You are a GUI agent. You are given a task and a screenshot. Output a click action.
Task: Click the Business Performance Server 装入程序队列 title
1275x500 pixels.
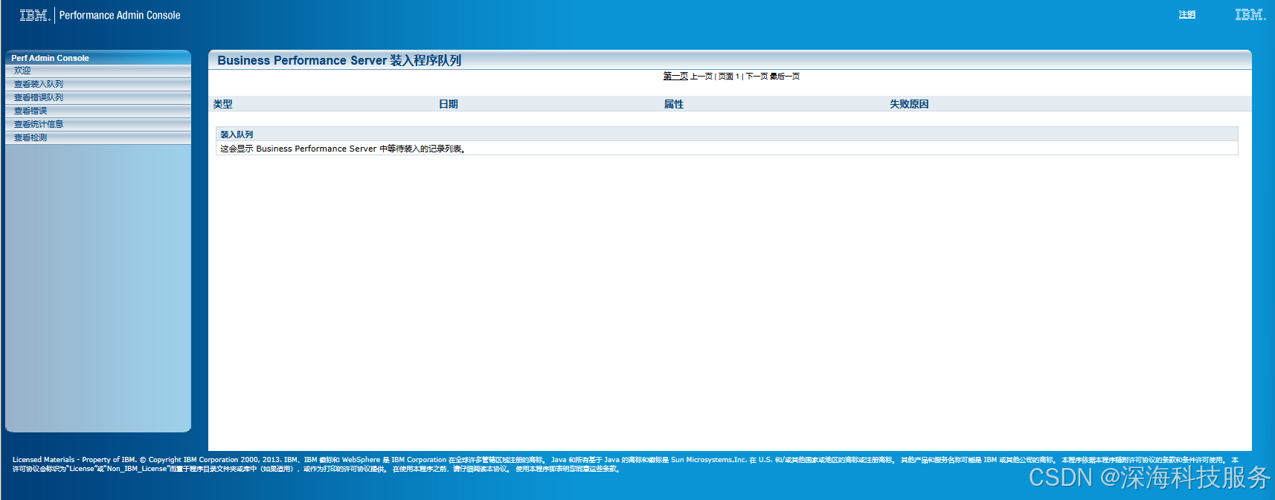point(339,60)
